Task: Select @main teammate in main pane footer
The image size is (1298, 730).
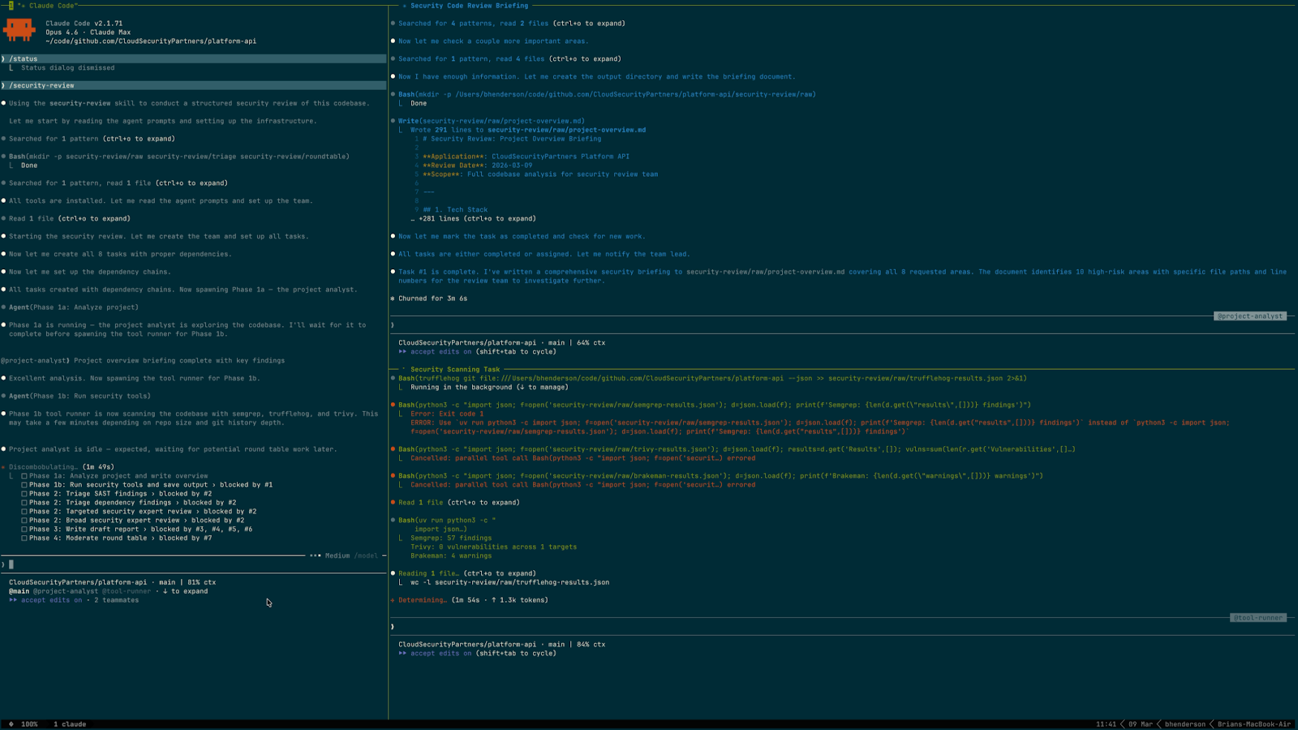Action: pyautogui.click(x=19, y=591)
